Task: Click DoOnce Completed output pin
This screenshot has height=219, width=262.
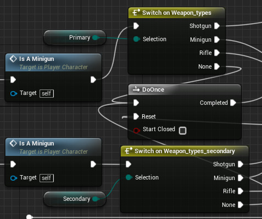Action: 233,103
